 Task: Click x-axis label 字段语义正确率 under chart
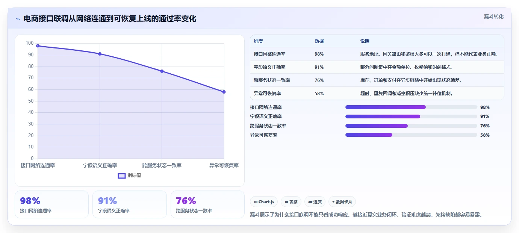click(100, 165)
